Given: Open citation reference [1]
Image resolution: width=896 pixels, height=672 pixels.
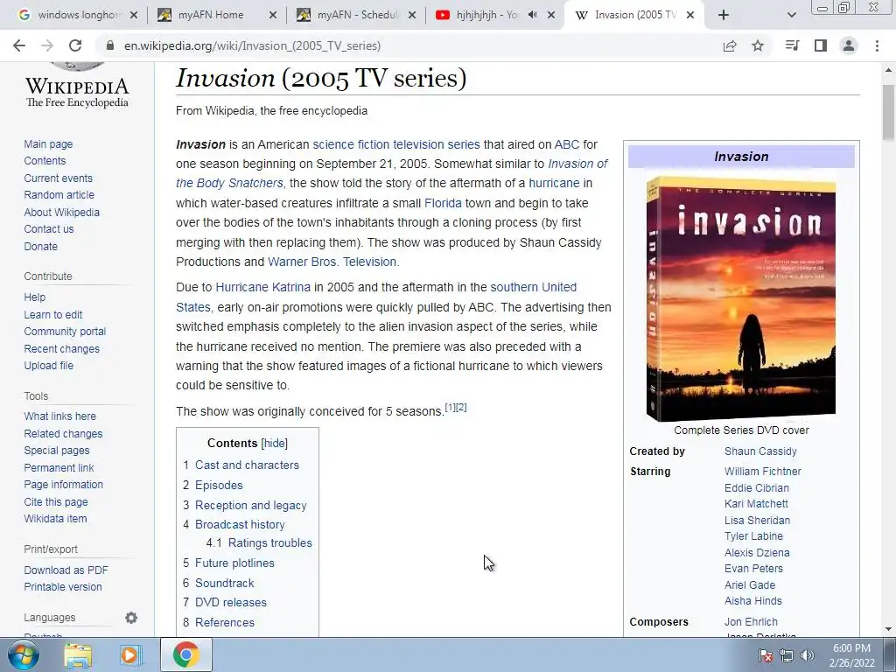Looking at the screenshot, I should (451, 408).
